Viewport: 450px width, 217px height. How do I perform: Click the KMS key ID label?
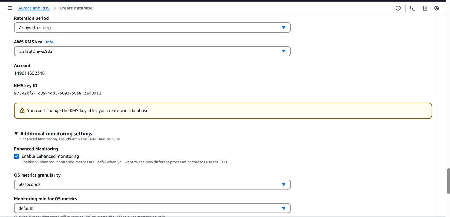pos(25,86)
